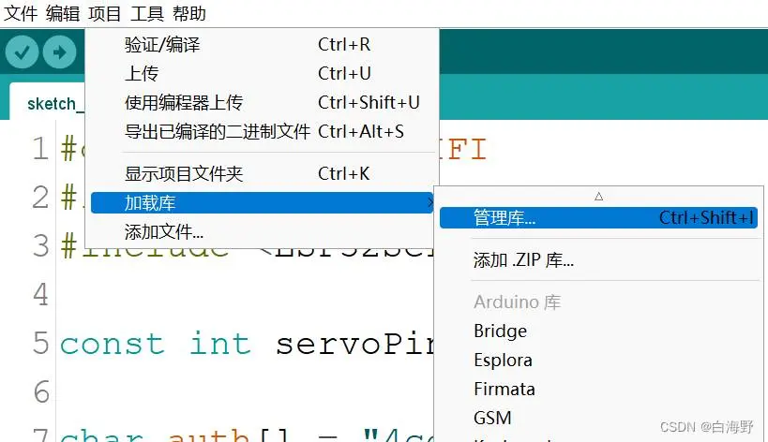This screenshot has width=768, height=442.
Task: Click code line 5 'const int servoPin'
Action: pyautogui.click(x=248, y=344)
